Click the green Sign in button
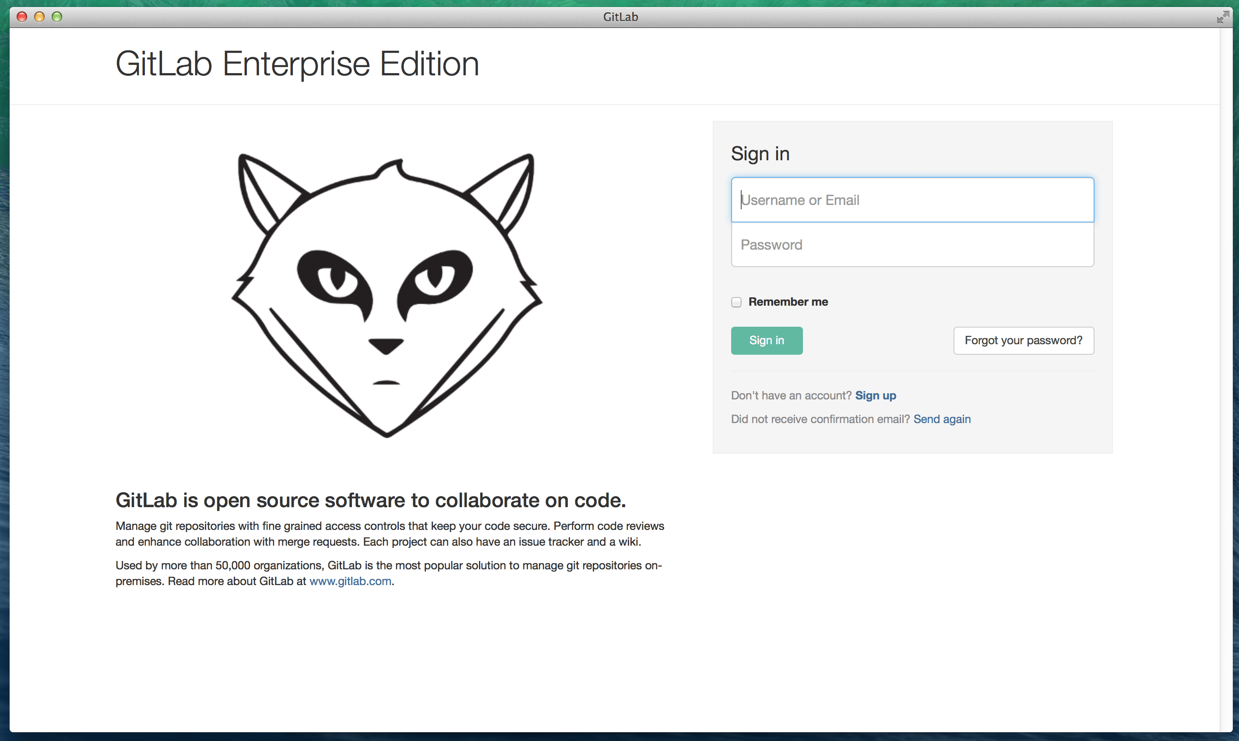The height and width of the screenshot is (741, 1239). tap(766, 341)
